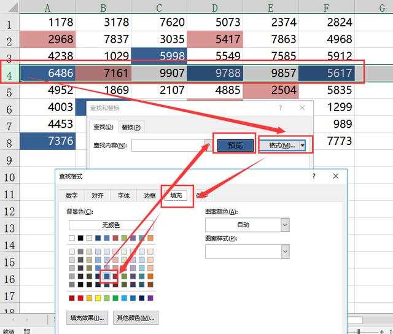Screen dimensions: 393x334
Task: Select cell containing 5617
Action: (327, 73)
